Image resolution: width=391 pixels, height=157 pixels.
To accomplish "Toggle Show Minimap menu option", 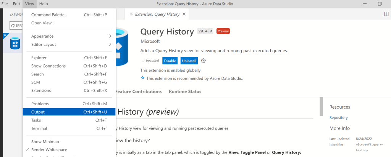I will pyautogui.click(x=45, y=142).
